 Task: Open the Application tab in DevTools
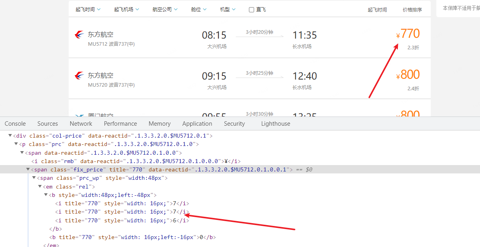click(x=197, y=124)
